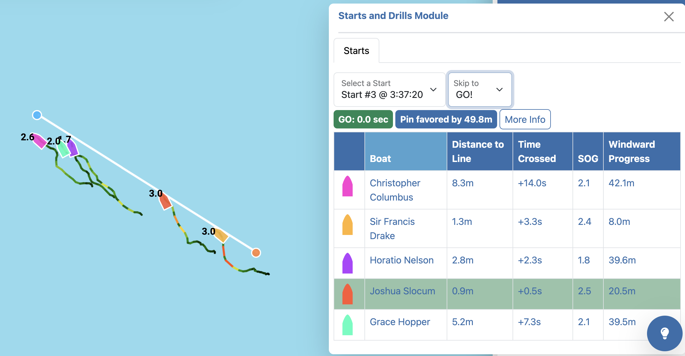685x356 pixels.
Task: Click the More Info button
Action: 525,120
